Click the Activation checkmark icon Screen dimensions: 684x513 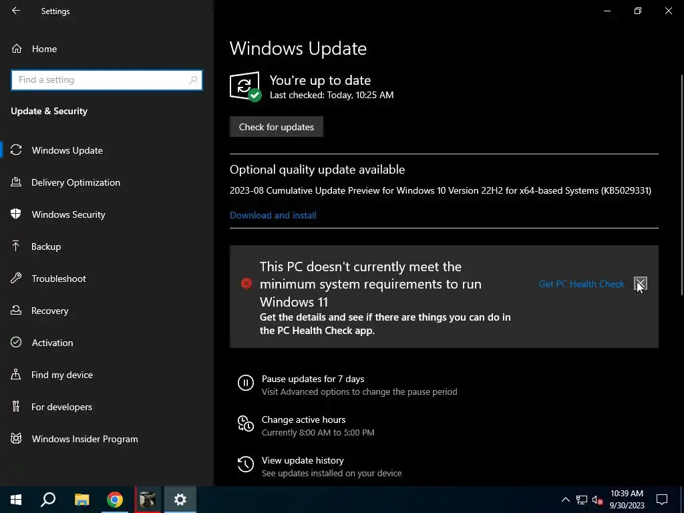click(16, 343)
